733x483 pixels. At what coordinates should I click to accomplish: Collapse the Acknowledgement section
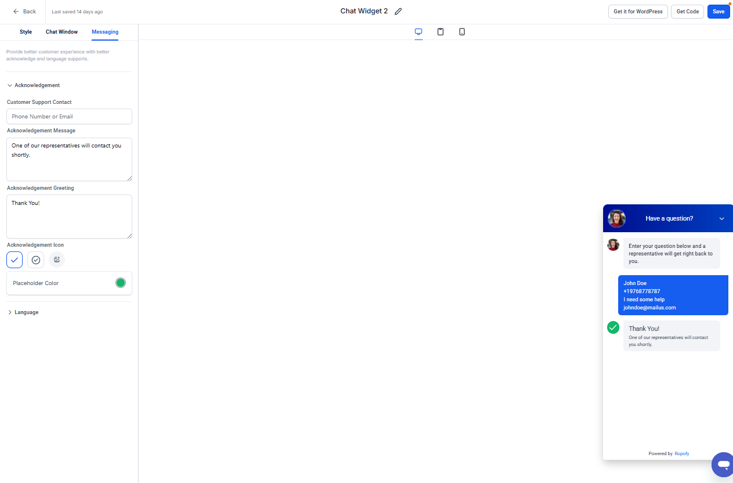(x=10, y=85)
